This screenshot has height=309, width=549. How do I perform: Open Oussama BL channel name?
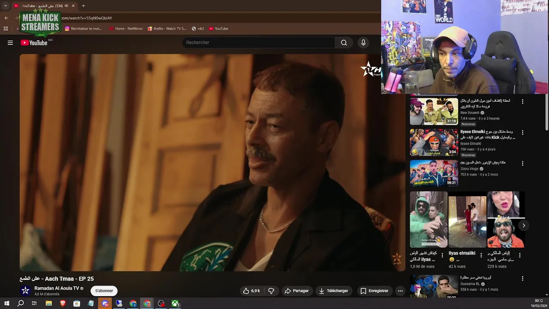click(470, 284)
